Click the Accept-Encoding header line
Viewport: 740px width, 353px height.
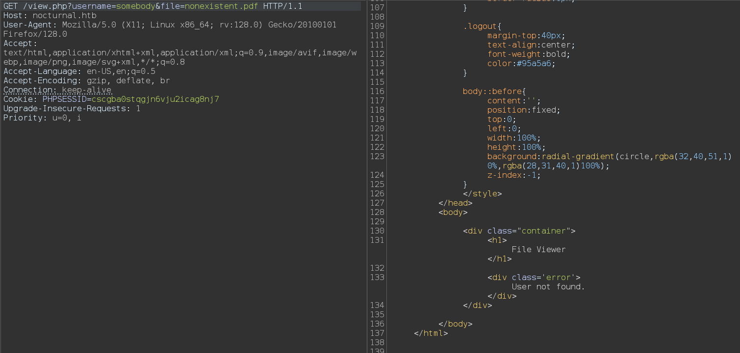[86, 81]
